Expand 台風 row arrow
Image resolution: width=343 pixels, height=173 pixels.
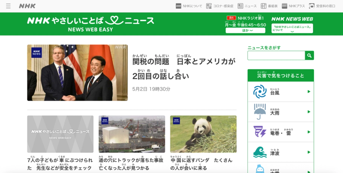[x=309, y=91]
